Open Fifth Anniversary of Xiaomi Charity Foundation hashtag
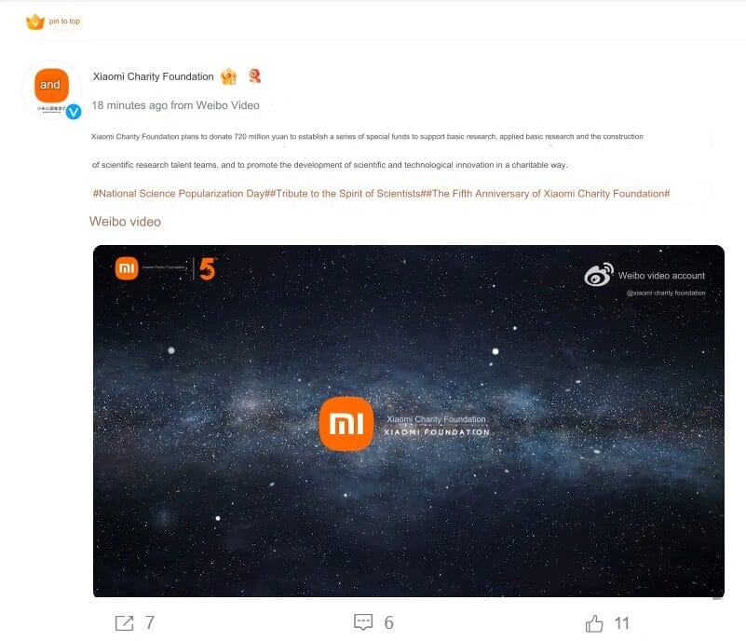 pyautogui.click(x=548, y=194)
